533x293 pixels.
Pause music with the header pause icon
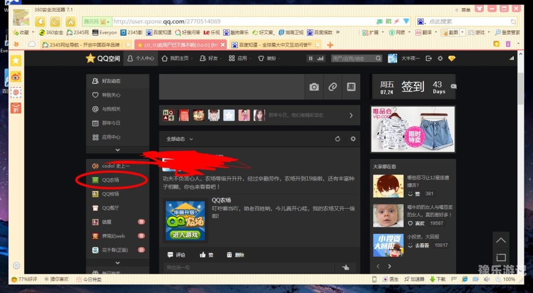point(310,59)
